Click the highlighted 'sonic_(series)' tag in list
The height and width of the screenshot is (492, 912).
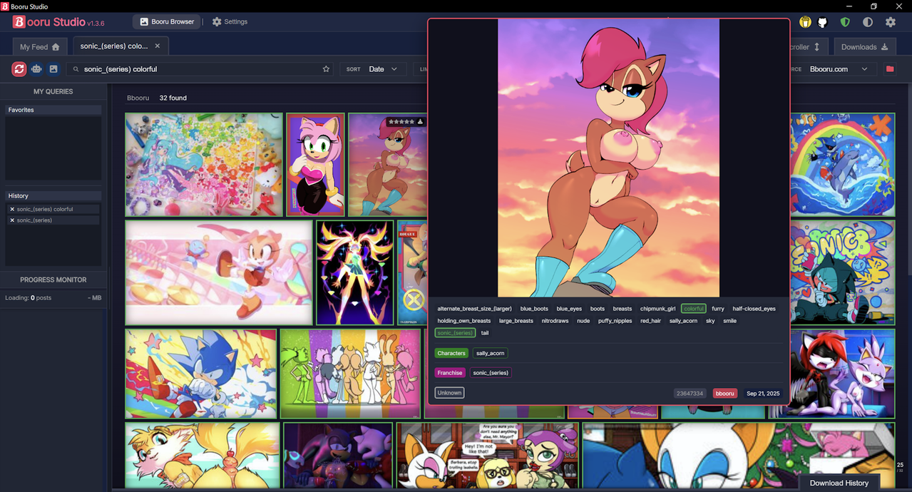(455, 333)
